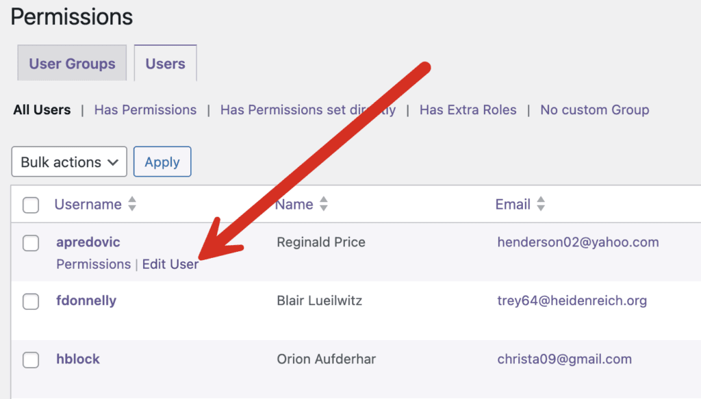Viewport: 701px width, 399px height.
Task: Filter by Has Permissions
Action: click(145, 110)
